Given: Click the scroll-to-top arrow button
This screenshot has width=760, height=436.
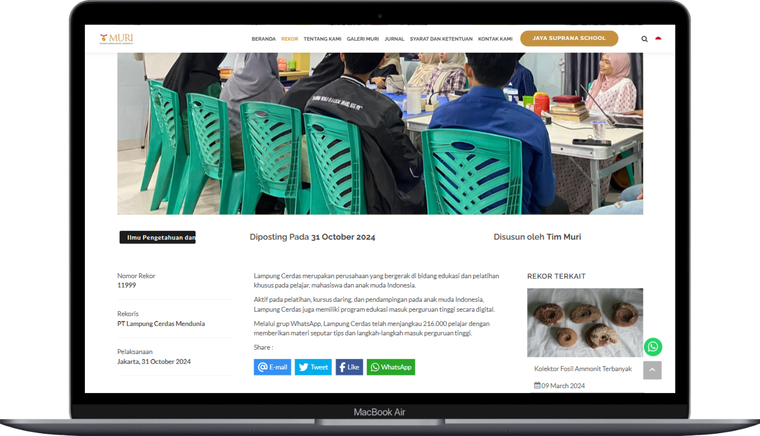Looking at the screenshot, I should (x=652, y=370).
